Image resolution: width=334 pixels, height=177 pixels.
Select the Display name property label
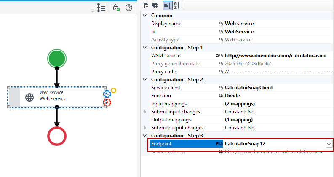click(166, 24)
